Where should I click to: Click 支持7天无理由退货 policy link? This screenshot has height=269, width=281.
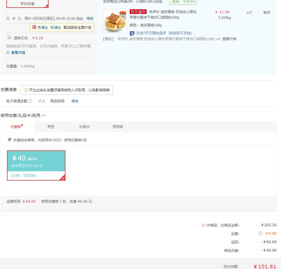(x=164, y=33)
